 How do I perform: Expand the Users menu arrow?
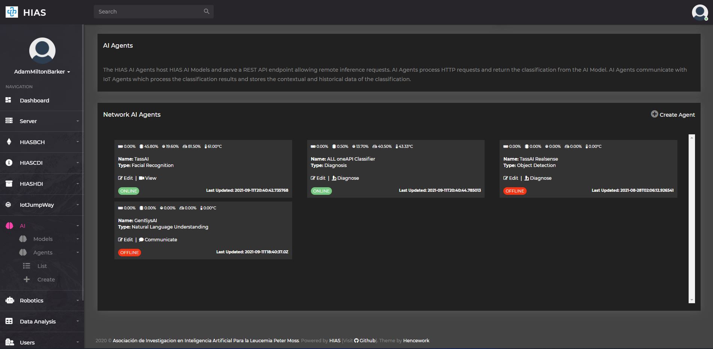click(78, 342)
